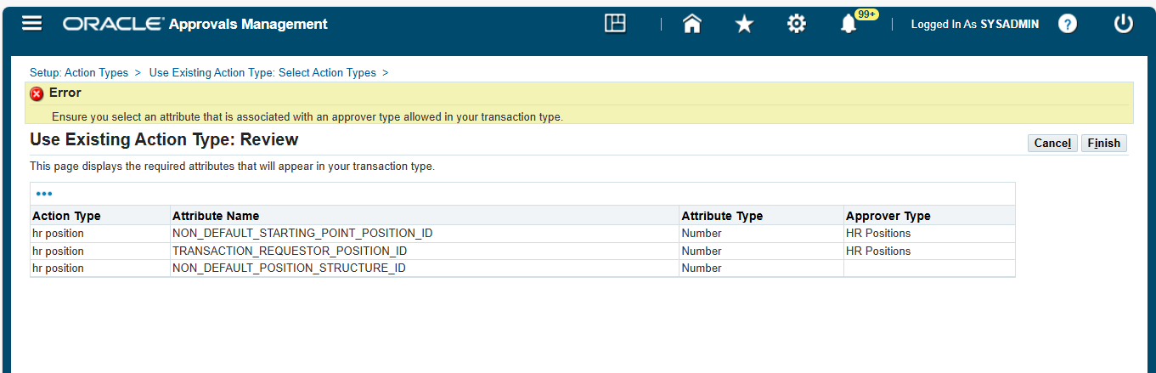Open the Settings gear icon
This screenshot has width=1156, height=373.
[x=796, y=24]
